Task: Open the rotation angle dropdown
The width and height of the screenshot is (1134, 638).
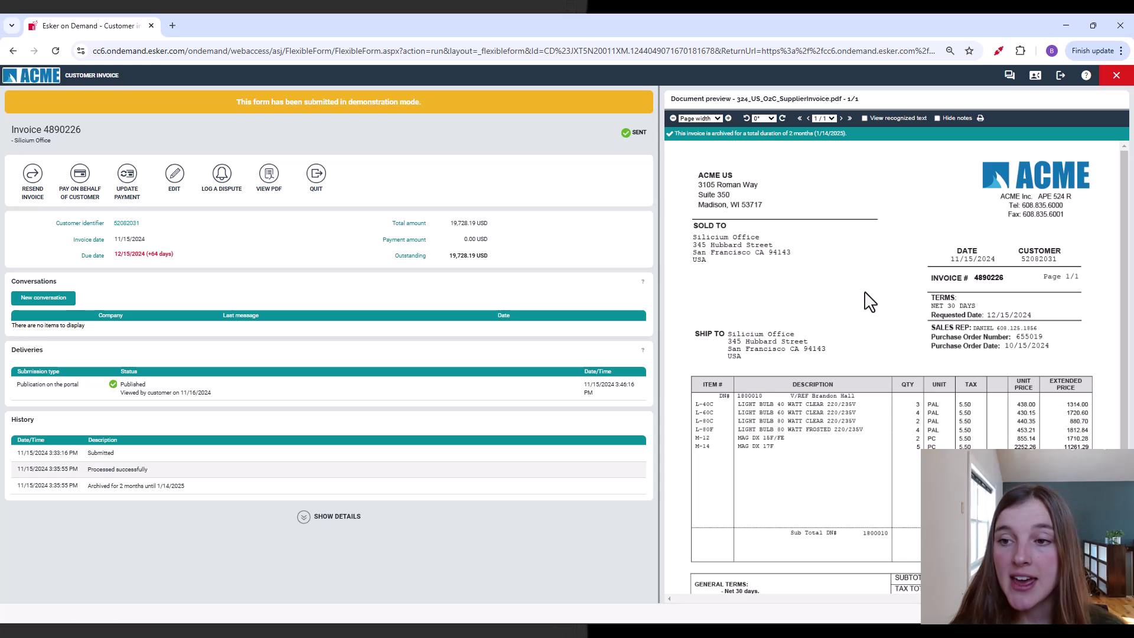Action: point(765,118)
